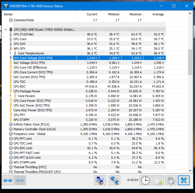Click the Average column header
195x193 pixels.
coord(155,14)
